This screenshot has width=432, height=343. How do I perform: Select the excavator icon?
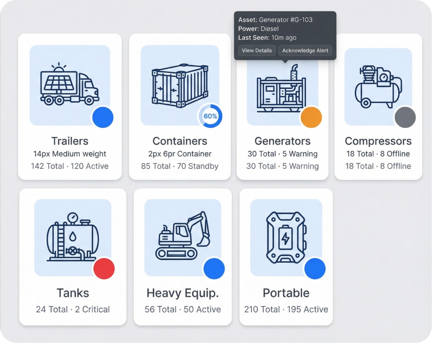click(x=182, y=236)
